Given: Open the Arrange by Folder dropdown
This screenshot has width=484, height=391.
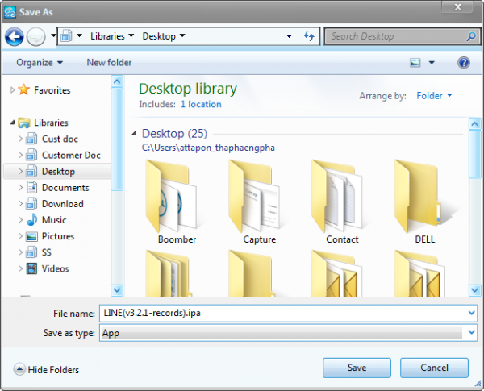Looking at the screenshot, I should [434, 96].
